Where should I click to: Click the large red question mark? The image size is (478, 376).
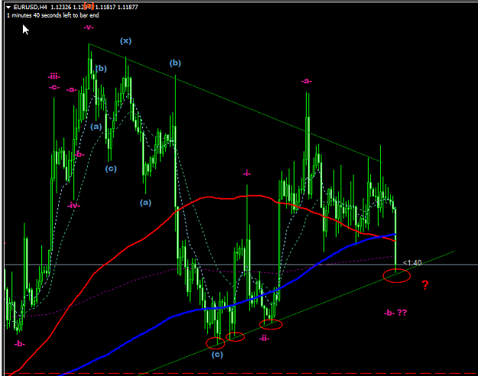[x=425, y=285]
